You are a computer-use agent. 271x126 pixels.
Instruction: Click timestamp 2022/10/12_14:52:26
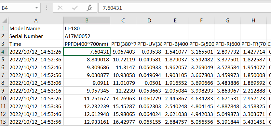click(36, 52)
